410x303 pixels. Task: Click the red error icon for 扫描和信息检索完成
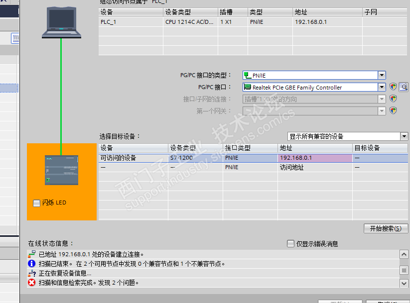pos(32,283)
